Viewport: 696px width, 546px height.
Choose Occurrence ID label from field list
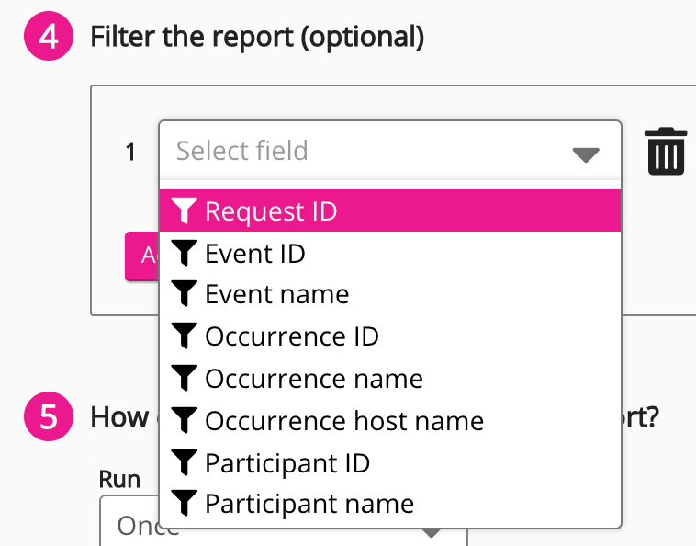[291, 336]
